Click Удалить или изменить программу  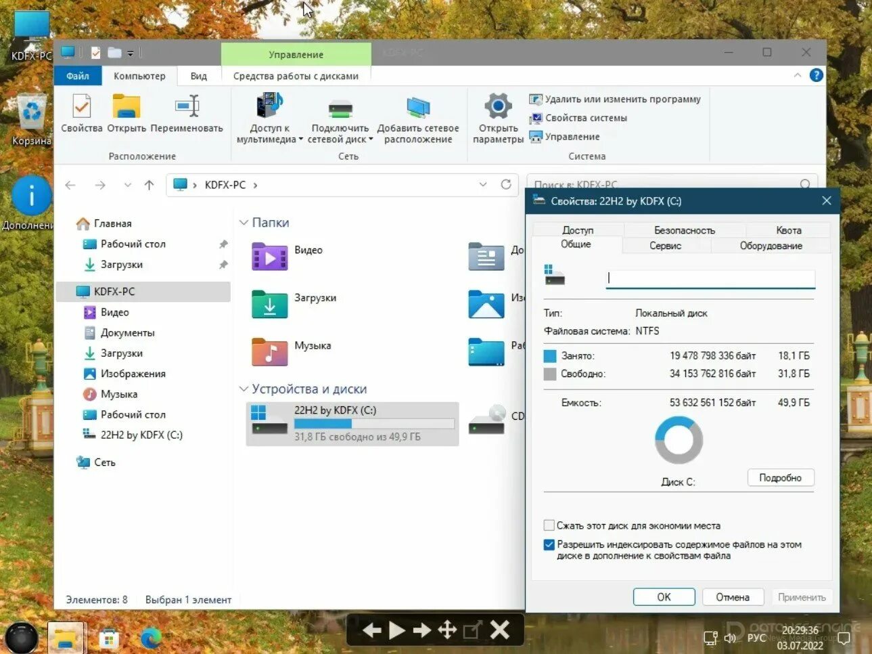[614, 99]
